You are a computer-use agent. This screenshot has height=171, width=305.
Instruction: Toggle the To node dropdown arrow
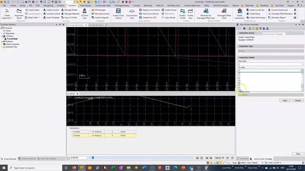[302, 71]
